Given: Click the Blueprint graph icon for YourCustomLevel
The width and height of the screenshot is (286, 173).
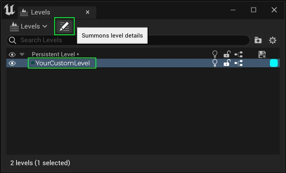Looking at the screenshot, I should pos(238,63).
